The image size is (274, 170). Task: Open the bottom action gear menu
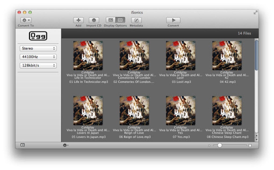tap(66, 145)
